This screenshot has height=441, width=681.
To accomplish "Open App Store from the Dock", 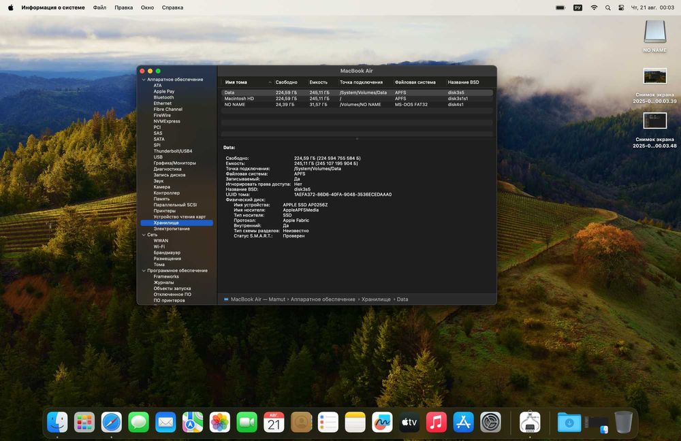I will (x=463, y=422).
